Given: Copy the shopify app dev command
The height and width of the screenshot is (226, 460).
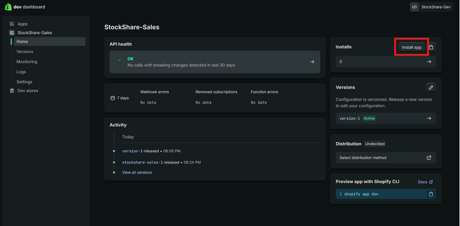Looking at the screenshot, I should tap(431, 194).
